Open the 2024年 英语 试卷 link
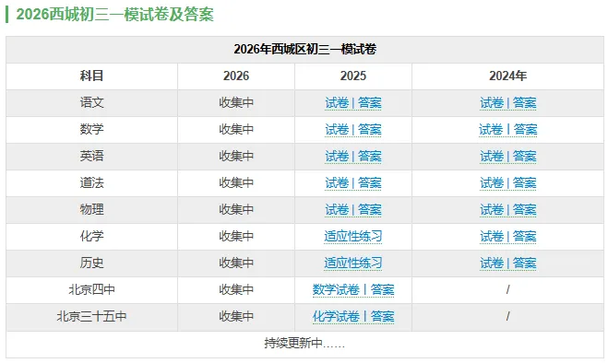 pyautogui.click(x=492, y=156)
